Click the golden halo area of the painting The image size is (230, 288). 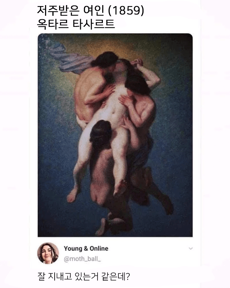click(x=117, y=46)
